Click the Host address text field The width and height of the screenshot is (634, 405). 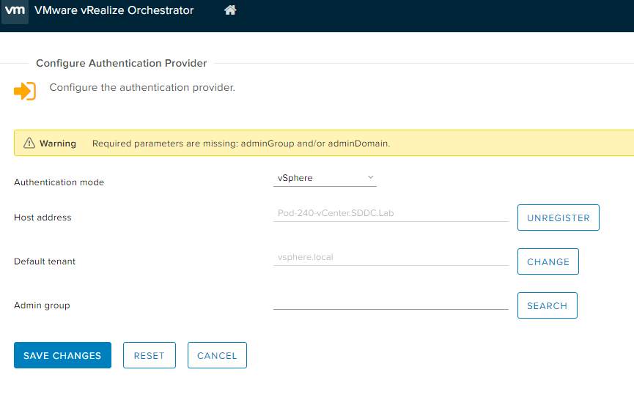[390, 214]
